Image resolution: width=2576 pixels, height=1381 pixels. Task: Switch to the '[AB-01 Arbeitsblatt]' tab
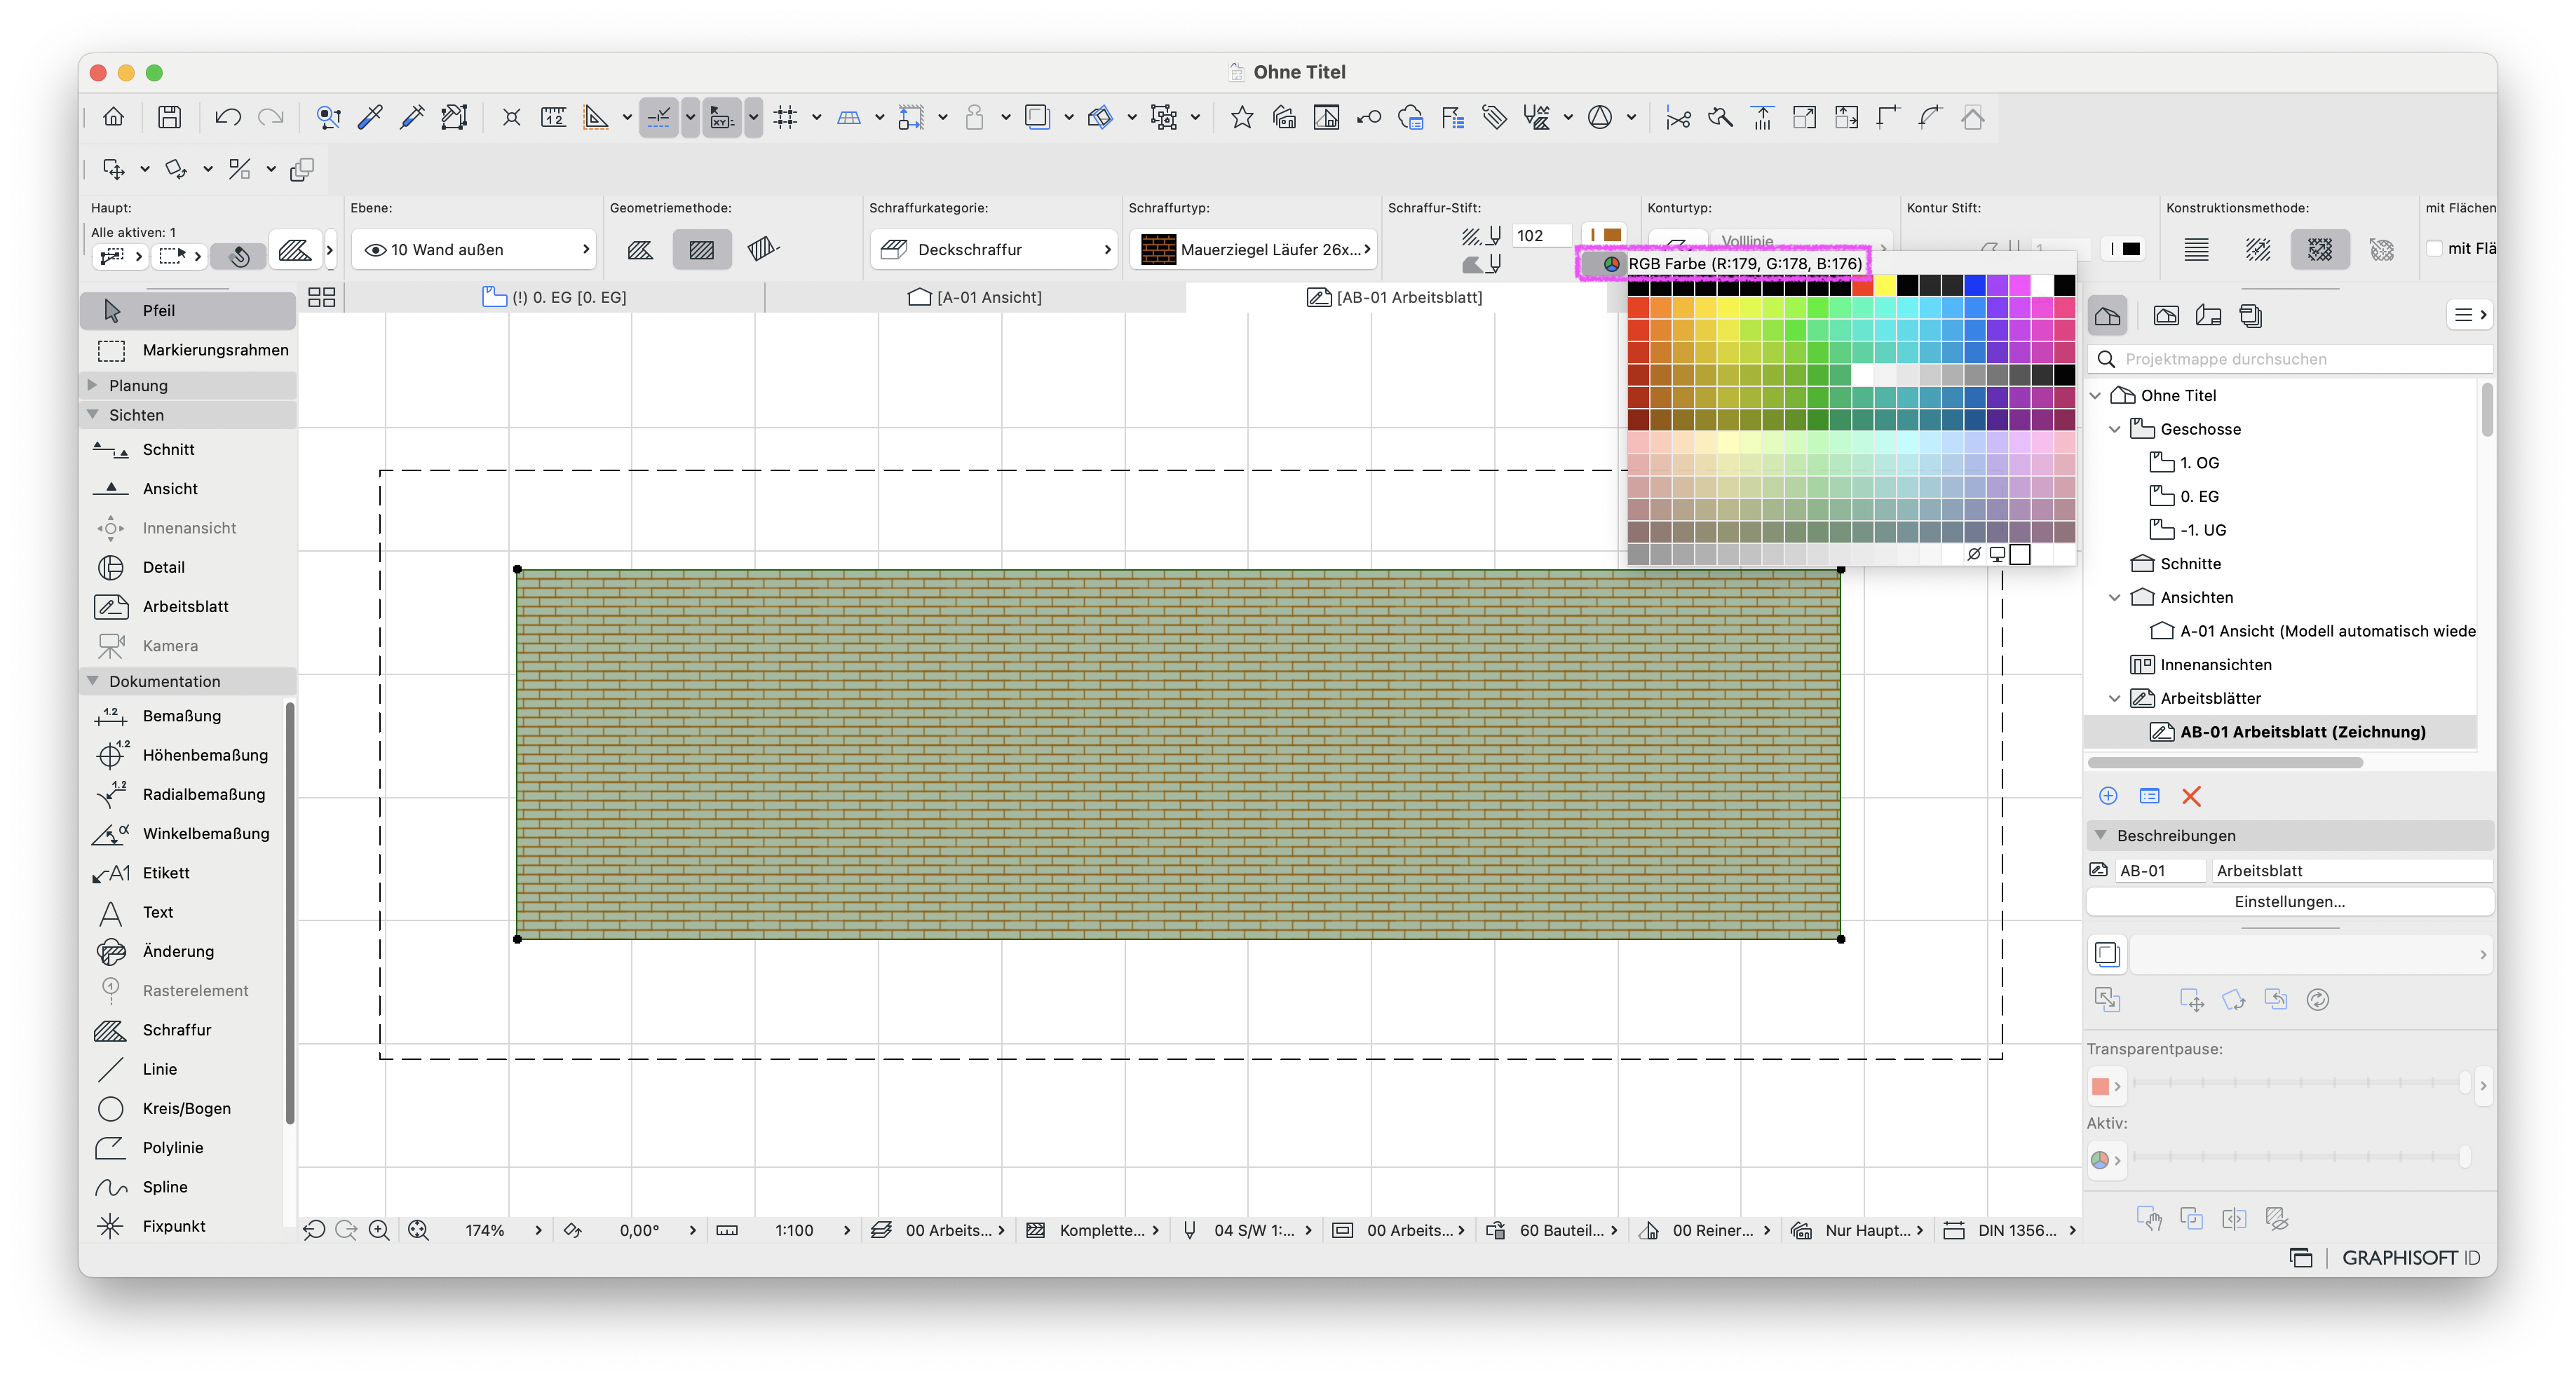click(1395, 297)
